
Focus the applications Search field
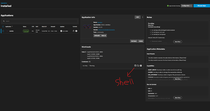[40, 21]
